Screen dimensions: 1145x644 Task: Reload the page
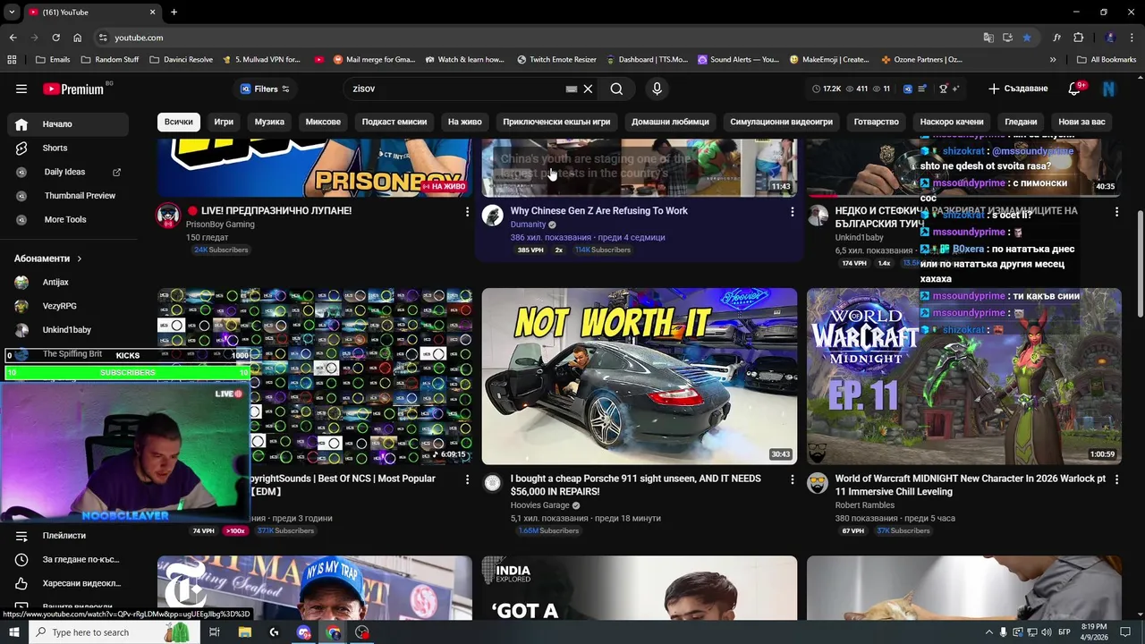55,38
